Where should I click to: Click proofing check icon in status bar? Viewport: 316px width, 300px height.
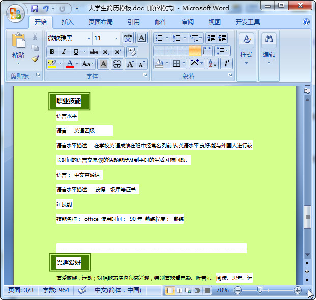(82, 290)
